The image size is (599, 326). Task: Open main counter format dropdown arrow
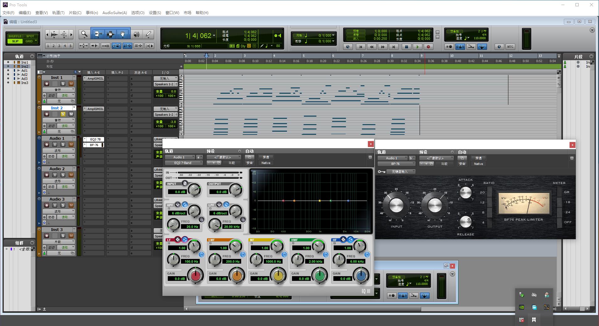(x=214, y=35)
